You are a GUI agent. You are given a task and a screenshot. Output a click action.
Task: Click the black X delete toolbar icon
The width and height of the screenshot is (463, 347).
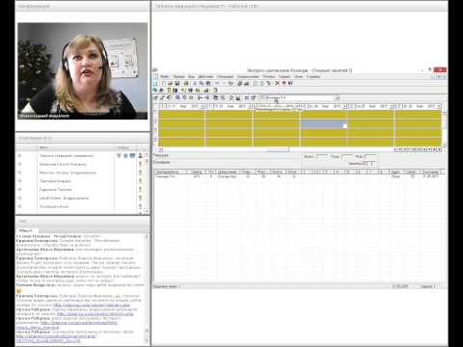coord(277,83)
